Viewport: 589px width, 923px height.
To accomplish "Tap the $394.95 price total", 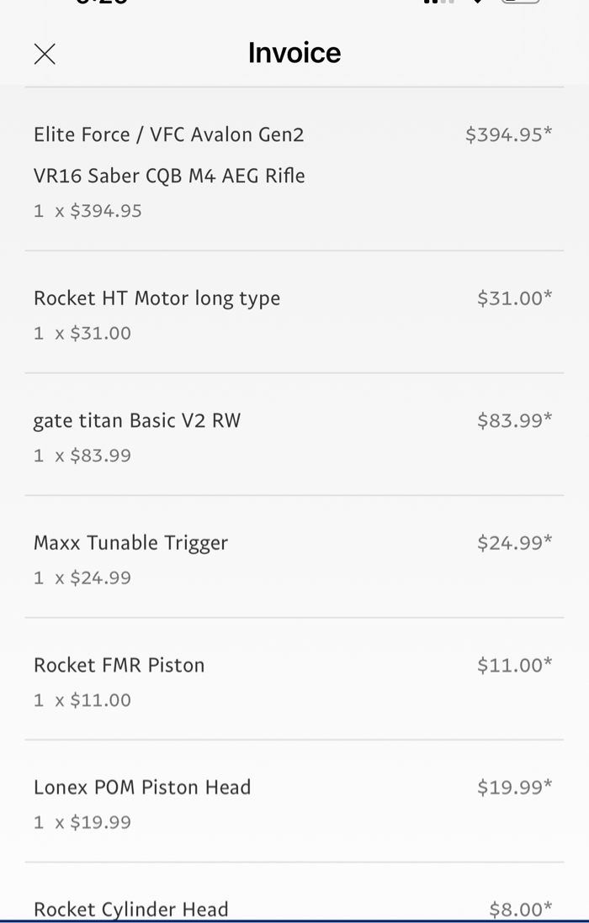I will pyautogui.click(x=508, y=134).
